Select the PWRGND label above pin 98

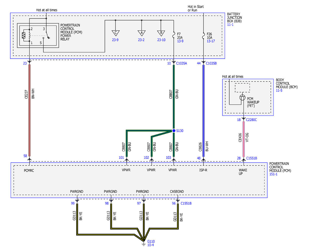coord(110,191)
